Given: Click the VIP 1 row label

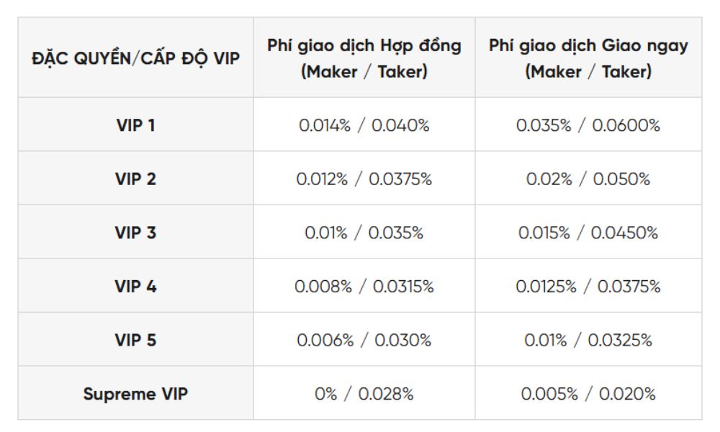Looking at the screenshot, I should (135, 125).
